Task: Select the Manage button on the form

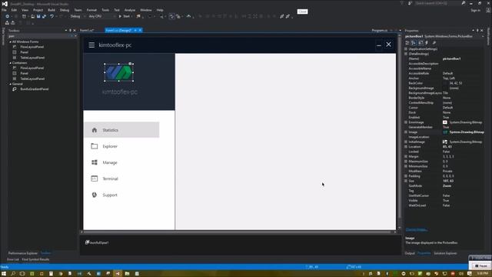Action: pos(121,162)
